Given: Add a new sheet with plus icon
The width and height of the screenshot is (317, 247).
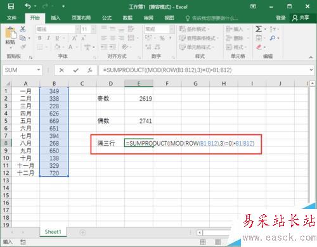Looking at the screenshot, I should (x=82, y=232).
